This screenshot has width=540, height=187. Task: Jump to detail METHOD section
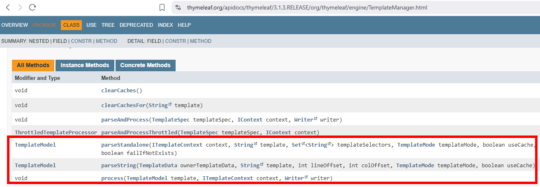point(201,41)
